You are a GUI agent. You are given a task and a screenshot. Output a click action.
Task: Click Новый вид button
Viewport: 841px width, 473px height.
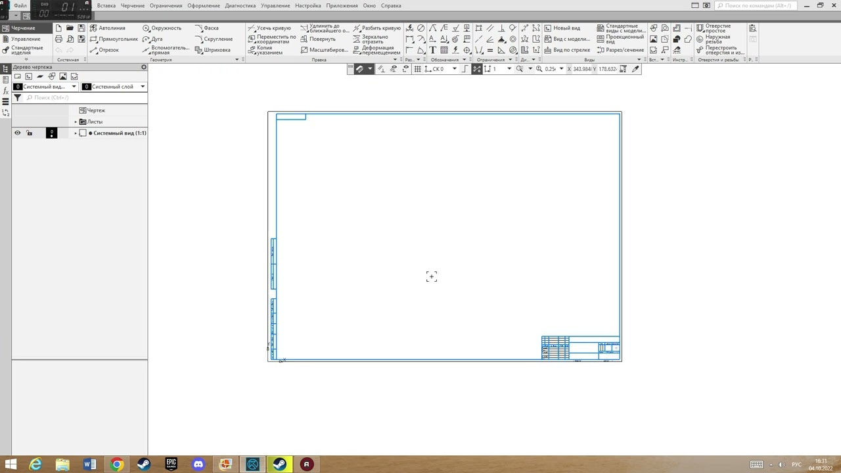click(x=562, y=28)
